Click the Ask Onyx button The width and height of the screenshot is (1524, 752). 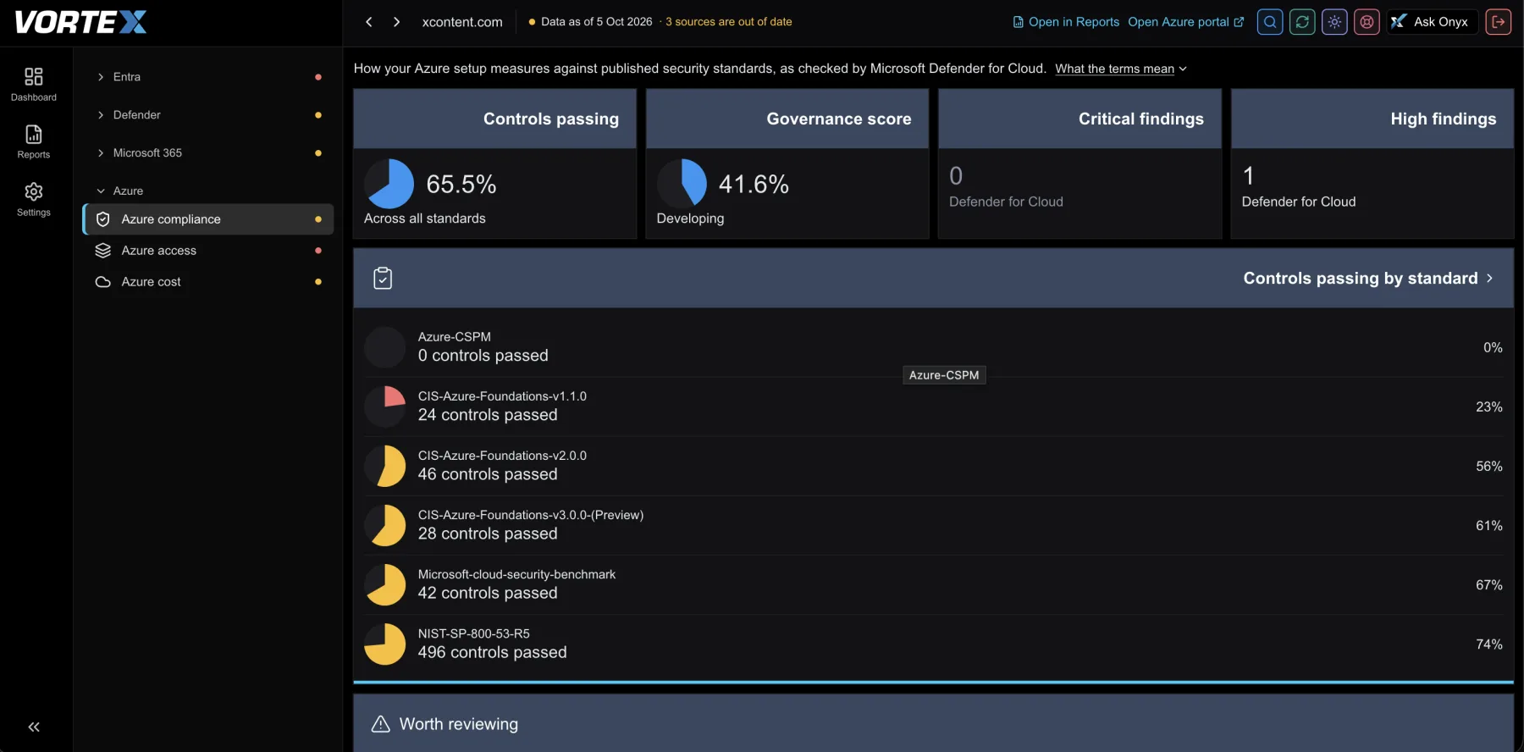click(1432, 22)
